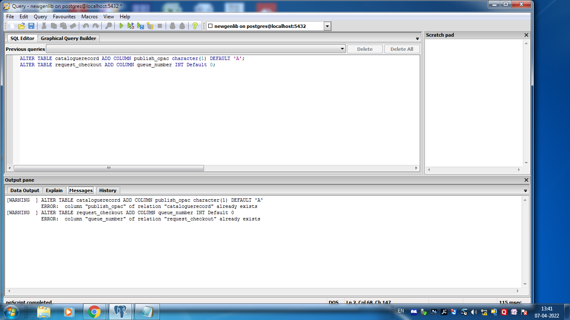
Task: Switch to Graphical Query Builder tab
Action: click(68, 38)
